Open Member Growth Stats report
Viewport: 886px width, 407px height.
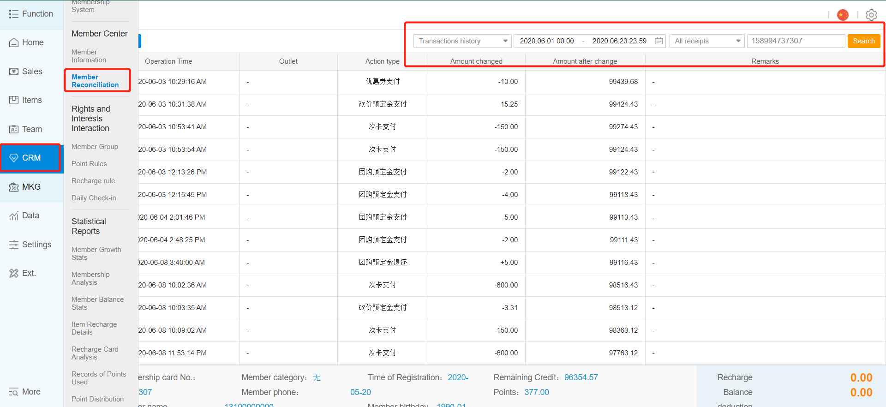(96, 254)
